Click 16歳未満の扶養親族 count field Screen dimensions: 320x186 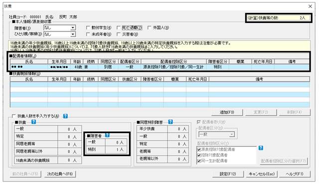coord(69,160)
